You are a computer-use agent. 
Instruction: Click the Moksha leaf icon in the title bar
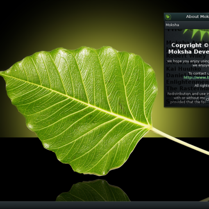pos(168,17)
